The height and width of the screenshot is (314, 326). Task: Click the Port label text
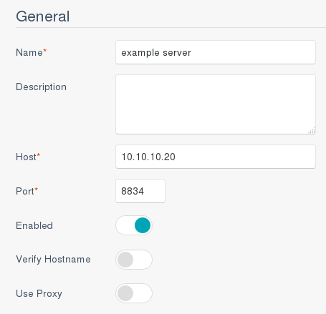tap(25, 191)
